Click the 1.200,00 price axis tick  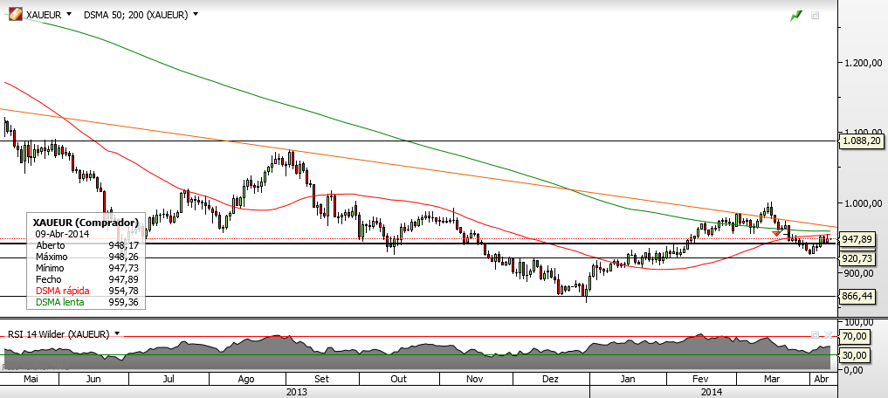coord(862,63)
